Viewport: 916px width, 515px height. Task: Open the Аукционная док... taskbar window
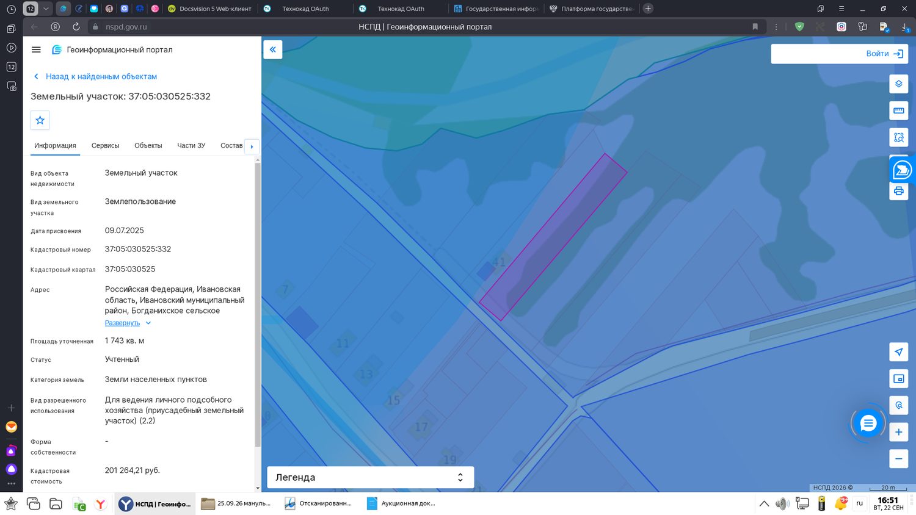click(402, 504)
